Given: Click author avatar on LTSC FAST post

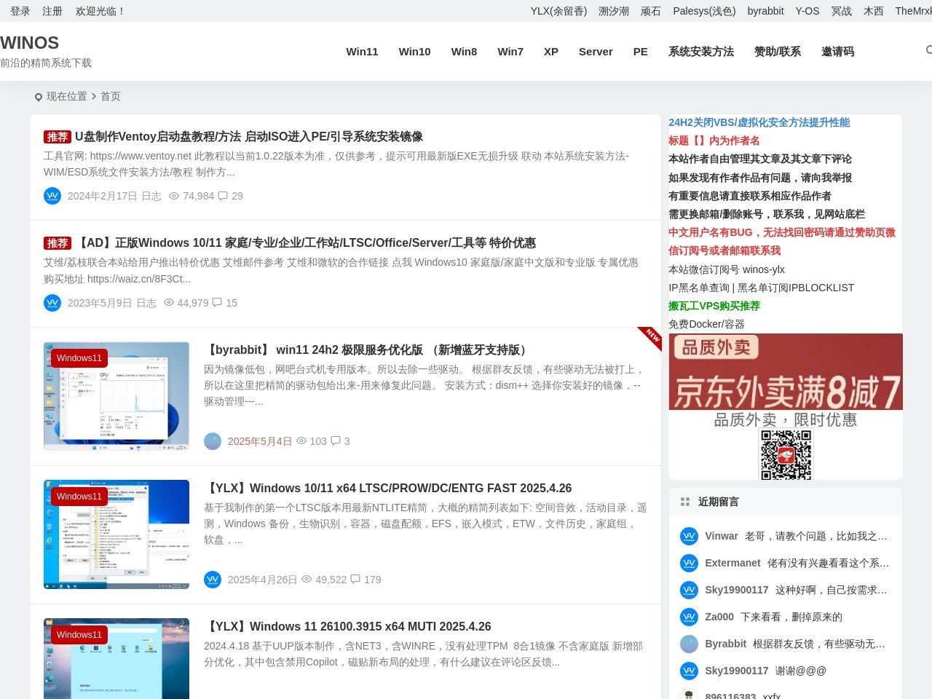Looking at the screenshot, I should [x=213, y=580].
